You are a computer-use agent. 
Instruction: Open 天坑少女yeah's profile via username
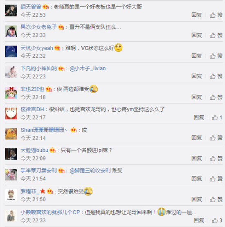pos(37,48)
